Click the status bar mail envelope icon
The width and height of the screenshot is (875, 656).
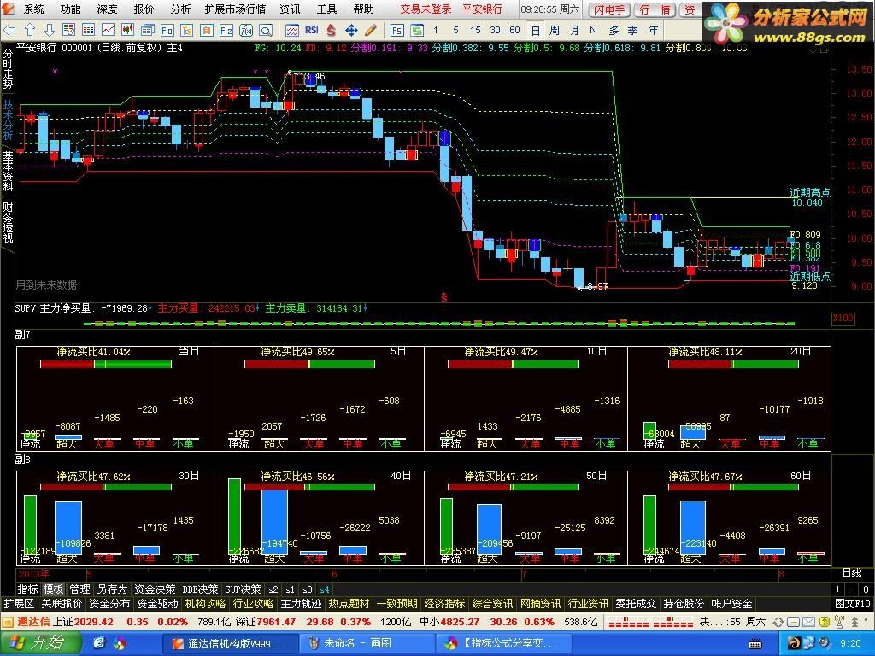[808, 622]
